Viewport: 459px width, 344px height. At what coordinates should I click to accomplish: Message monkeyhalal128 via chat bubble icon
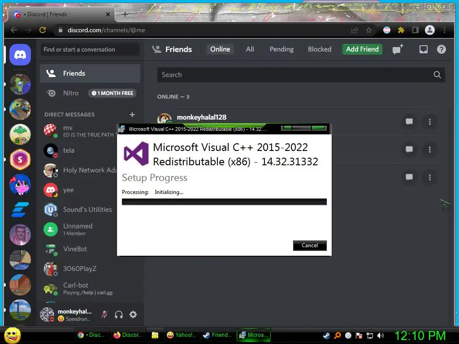(409, 121)
